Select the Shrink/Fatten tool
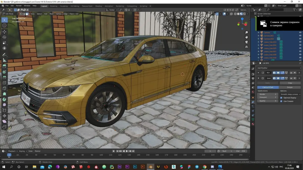 (5, 116)
